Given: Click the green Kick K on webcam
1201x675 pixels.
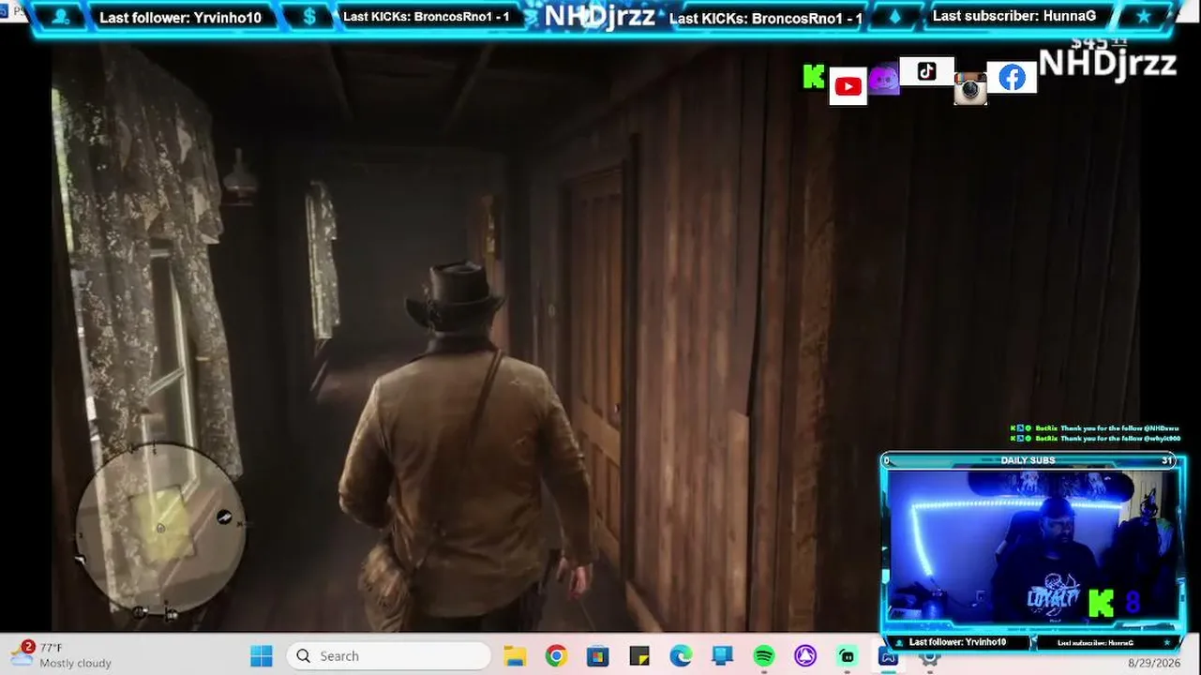Looking at the screenshot, I should click(x=1101, y=604).
